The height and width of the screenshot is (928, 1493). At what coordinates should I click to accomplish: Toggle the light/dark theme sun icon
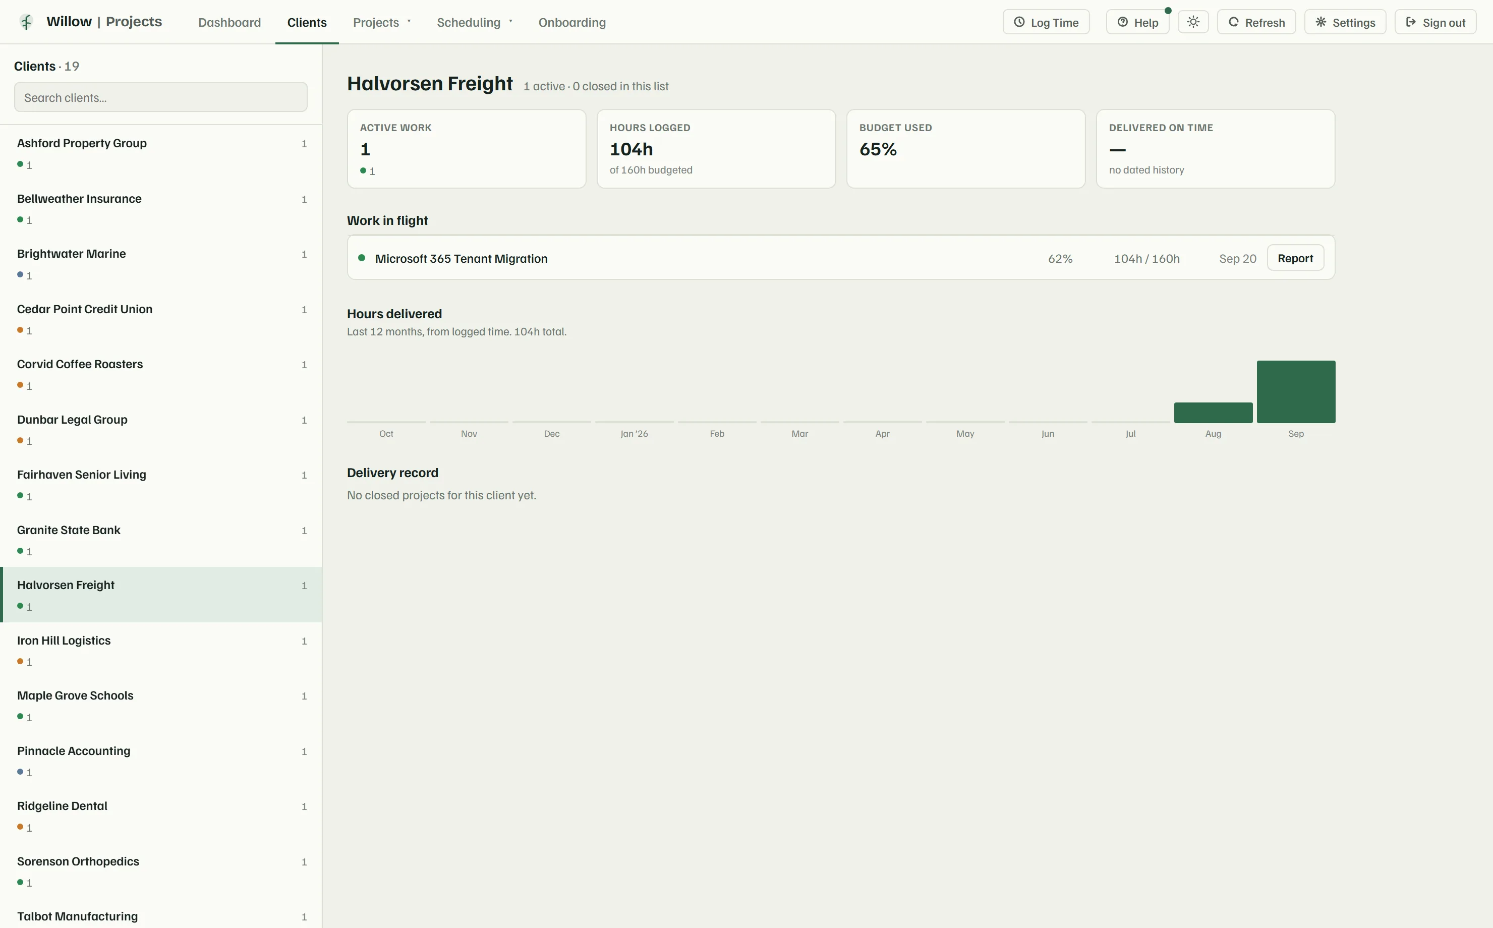point(1193,22)
